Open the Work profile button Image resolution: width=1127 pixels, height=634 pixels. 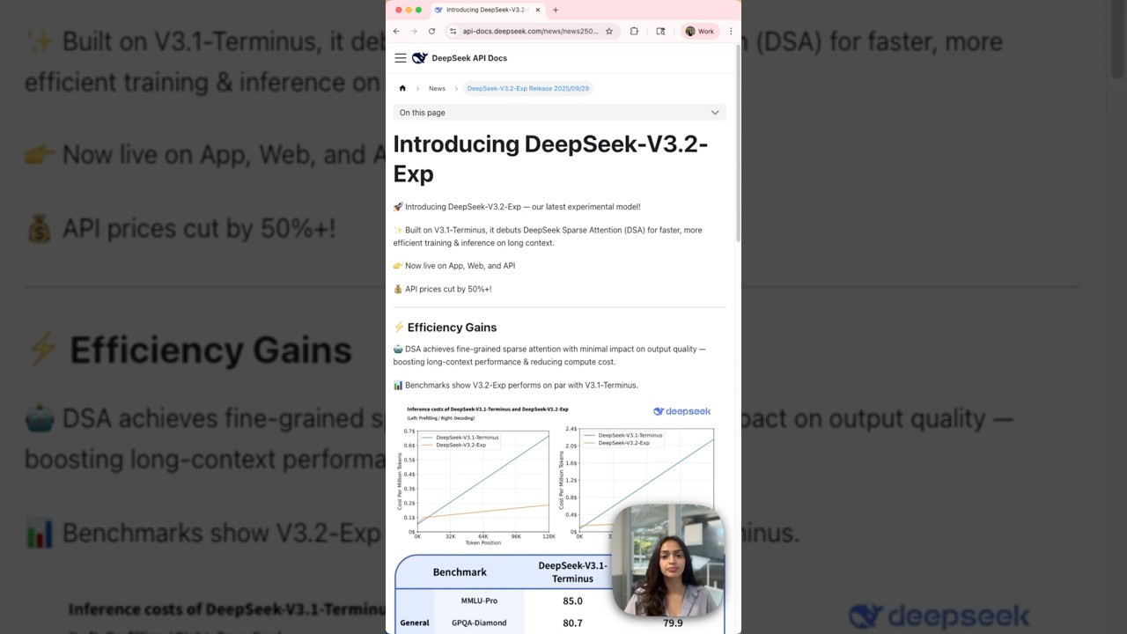pyautogui.click(x=700, y=31)
